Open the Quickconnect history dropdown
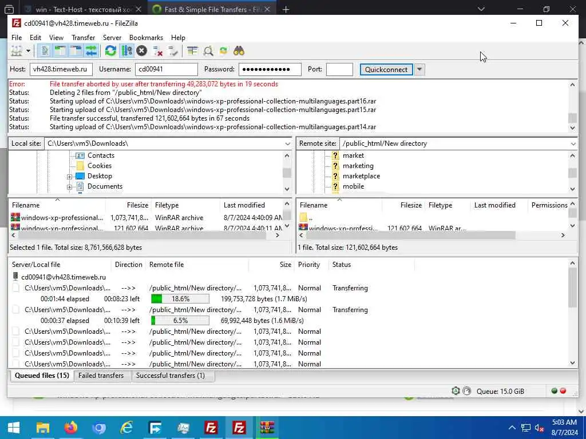Image resolution: width=586 pixels, height=439 pixels. tap(419, 69)
